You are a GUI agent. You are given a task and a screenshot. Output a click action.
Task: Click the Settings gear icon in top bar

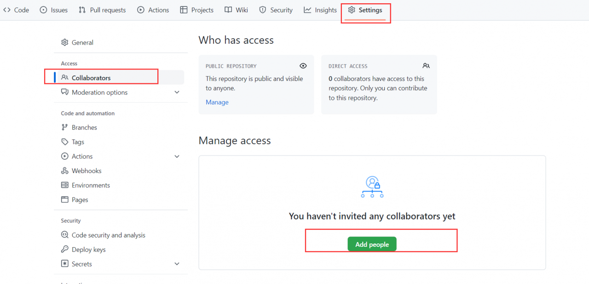tap(352, 10)
